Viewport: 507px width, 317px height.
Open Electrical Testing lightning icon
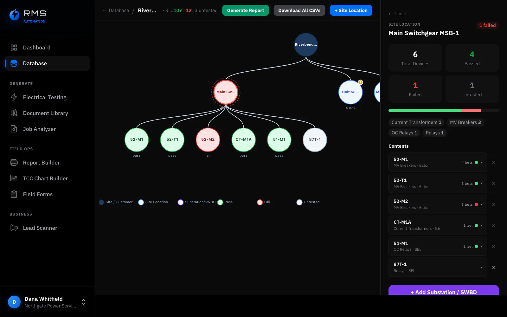(x=14, y=97)
